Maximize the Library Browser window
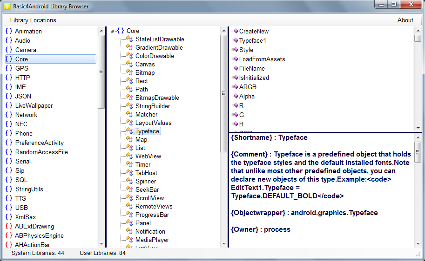Image resolution: width=425 pixels, height=261 pixels. [394, 4]
